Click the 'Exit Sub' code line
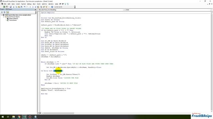Screen dimensions: 213x119 pos(48,36)
